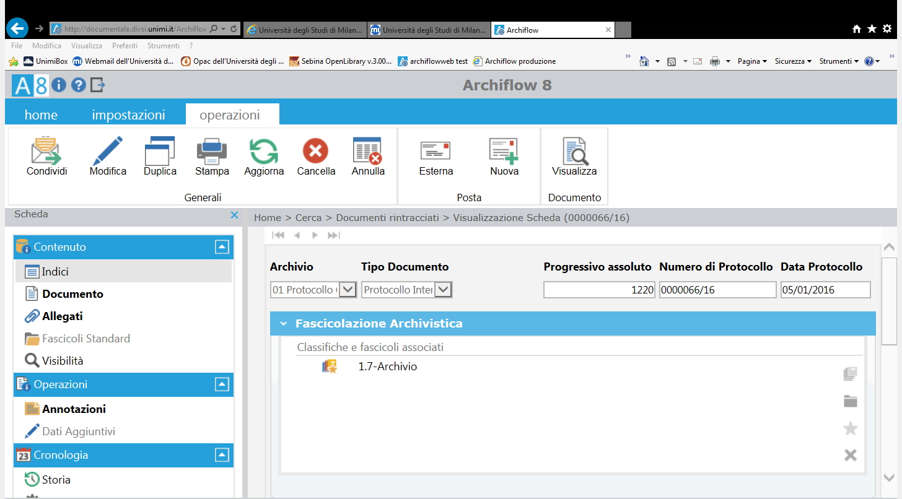Click the Progressivo assoluto field
This screenshot has width=902, height=499.
point(599,290)
